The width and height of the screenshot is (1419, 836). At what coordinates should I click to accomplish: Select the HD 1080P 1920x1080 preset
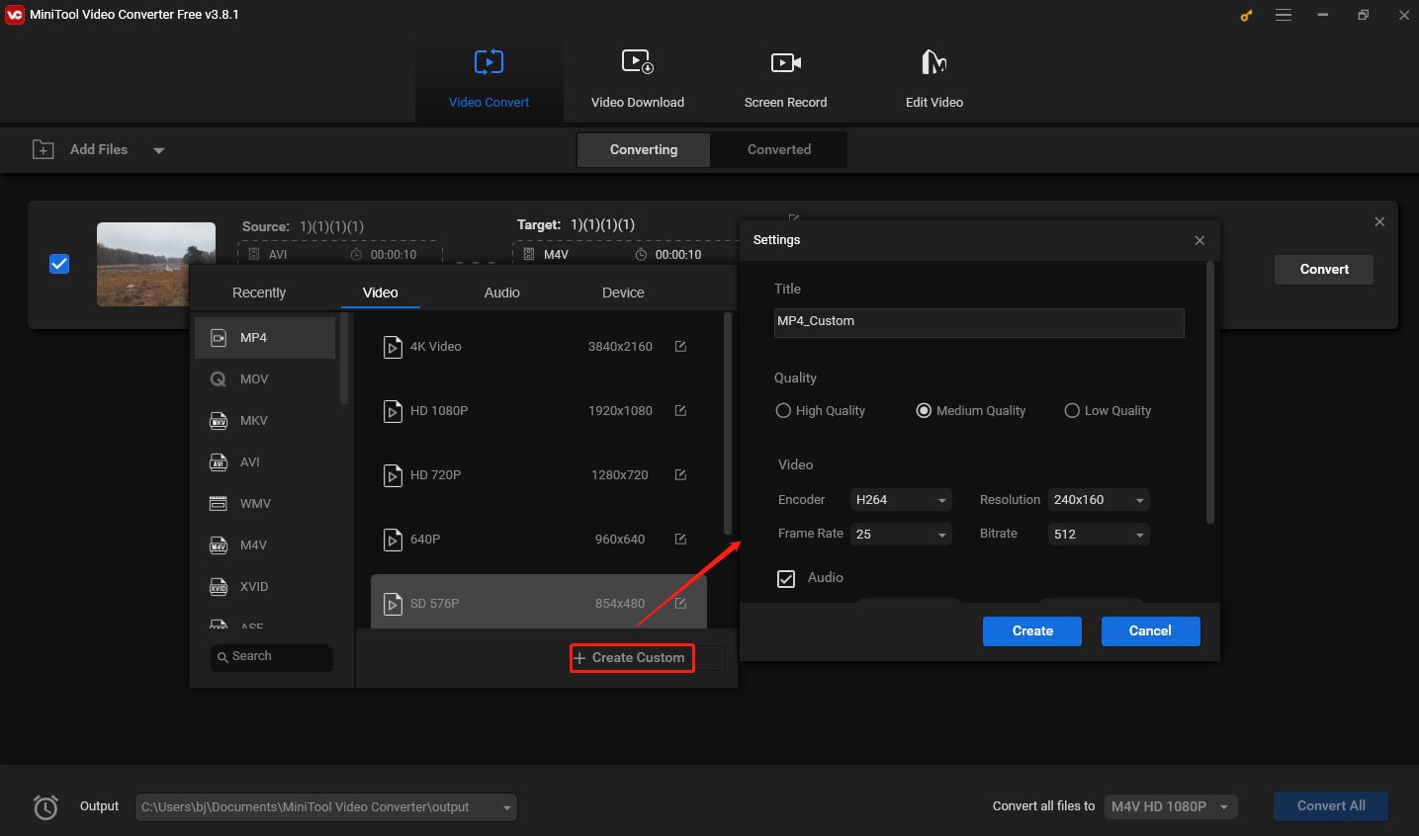(539, 411)
